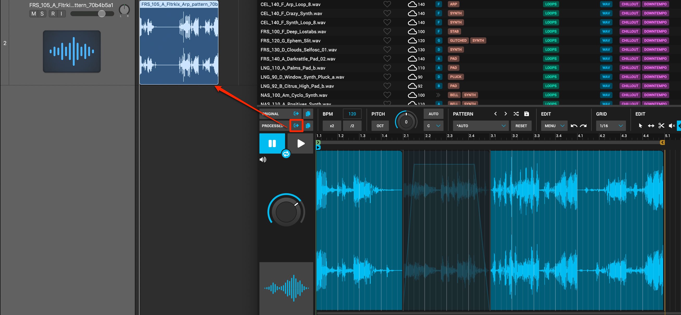Screen dimensions: 681x315
Task: Open the key dropdown showing C
Action: pyautogui.click(x=433, y=126)
